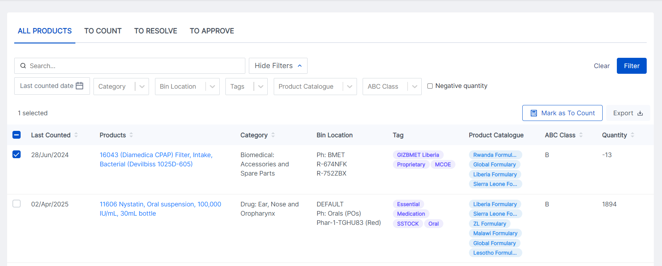Click the calendar icon in Last counted date
The height and width of the screenshot is (266, 662).
point(80,86)
